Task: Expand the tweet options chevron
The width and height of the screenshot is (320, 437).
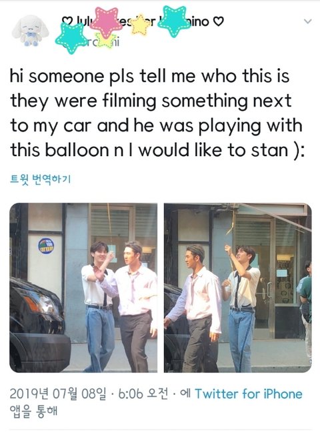Action: [307, 21]
